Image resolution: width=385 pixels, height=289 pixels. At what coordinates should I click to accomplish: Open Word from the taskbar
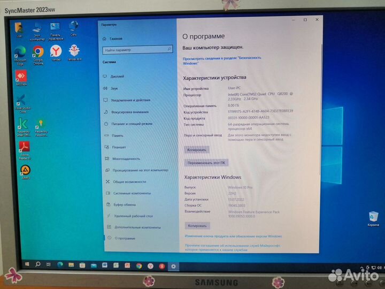click(x=105, y=265)
